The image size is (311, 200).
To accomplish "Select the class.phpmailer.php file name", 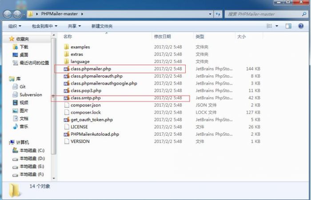I will pos(91,69).
